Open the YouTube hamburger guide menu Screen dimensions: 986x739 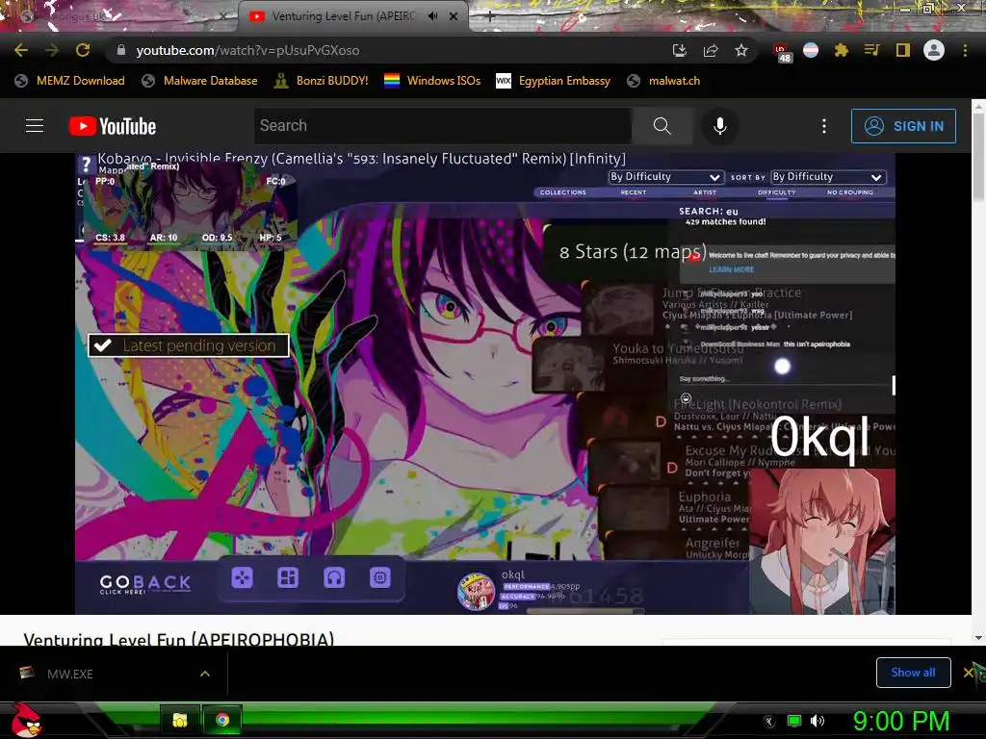pyautogui.click(x=35, y=126)
